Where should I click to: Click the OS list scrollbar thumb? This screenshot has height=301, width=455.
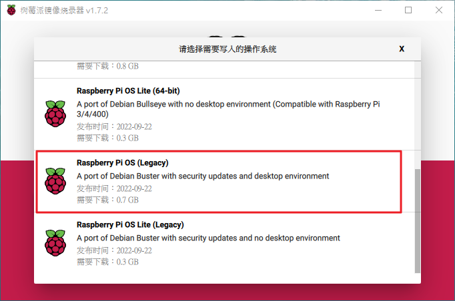coord(417,220)
